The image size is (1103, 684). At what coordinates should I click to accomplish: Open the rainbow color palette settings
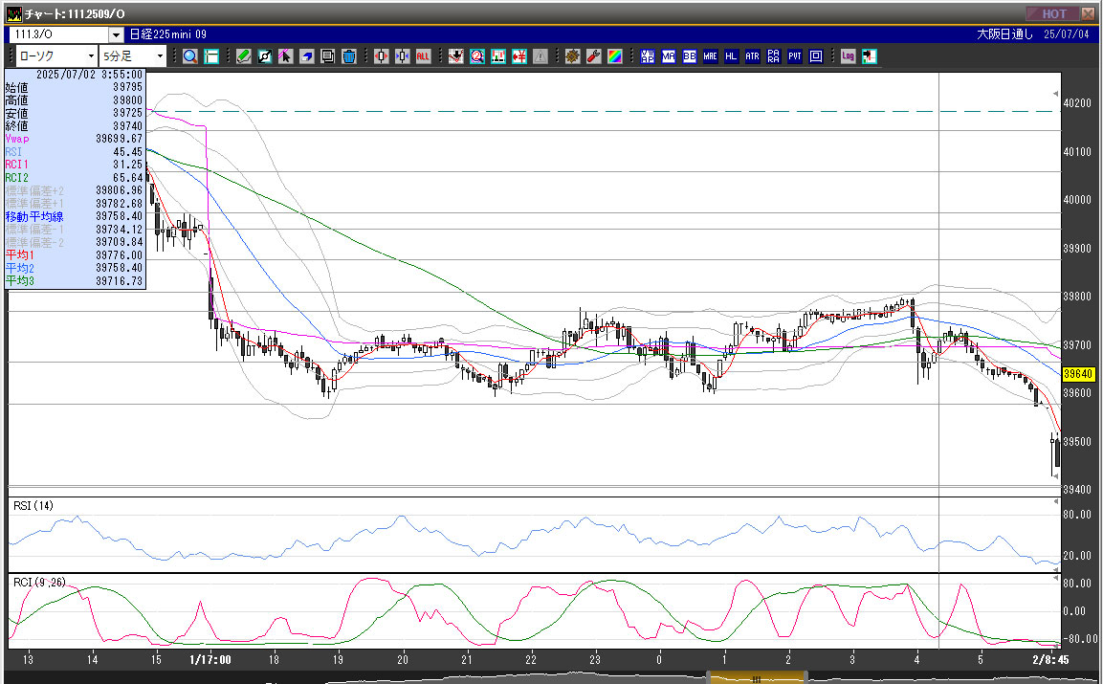click(615, 56)
